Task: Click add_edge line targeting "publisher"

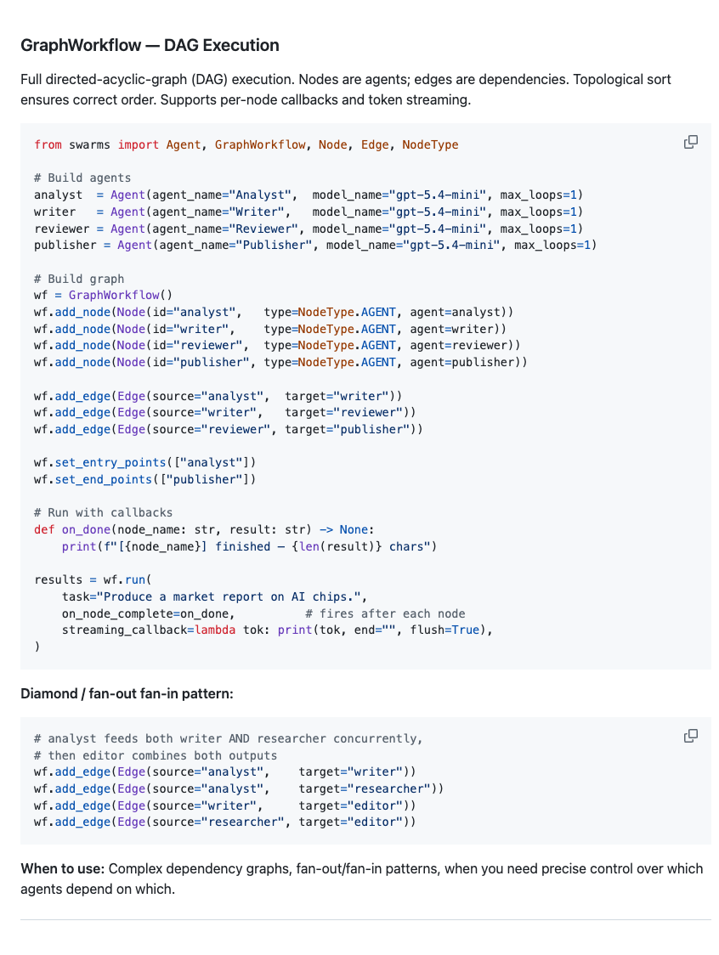Action: [229, 429]
